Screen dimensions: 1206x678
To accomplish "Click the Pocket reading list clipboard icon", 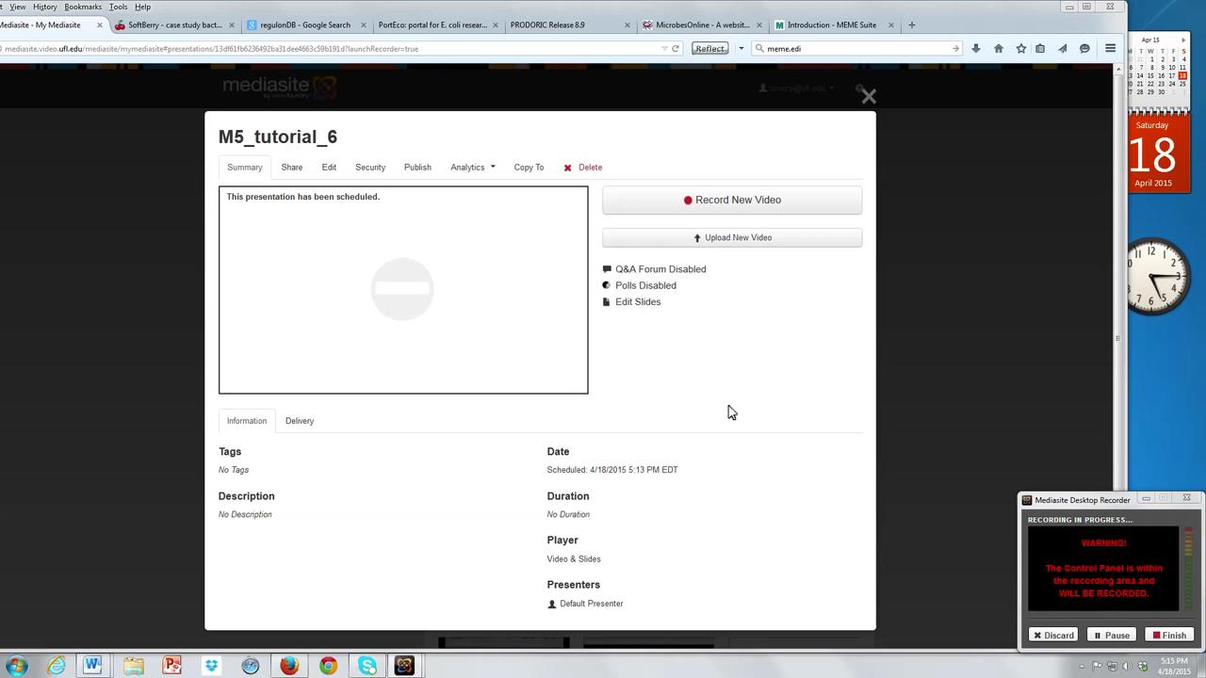I will coord(1039,48).
